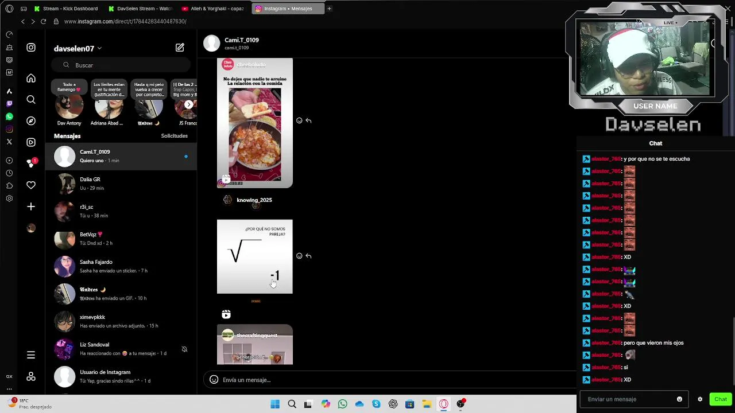This screenshot has width=735, height=413.
Task: Open Usuario de Instagram conversation
Action: point(121,376)
